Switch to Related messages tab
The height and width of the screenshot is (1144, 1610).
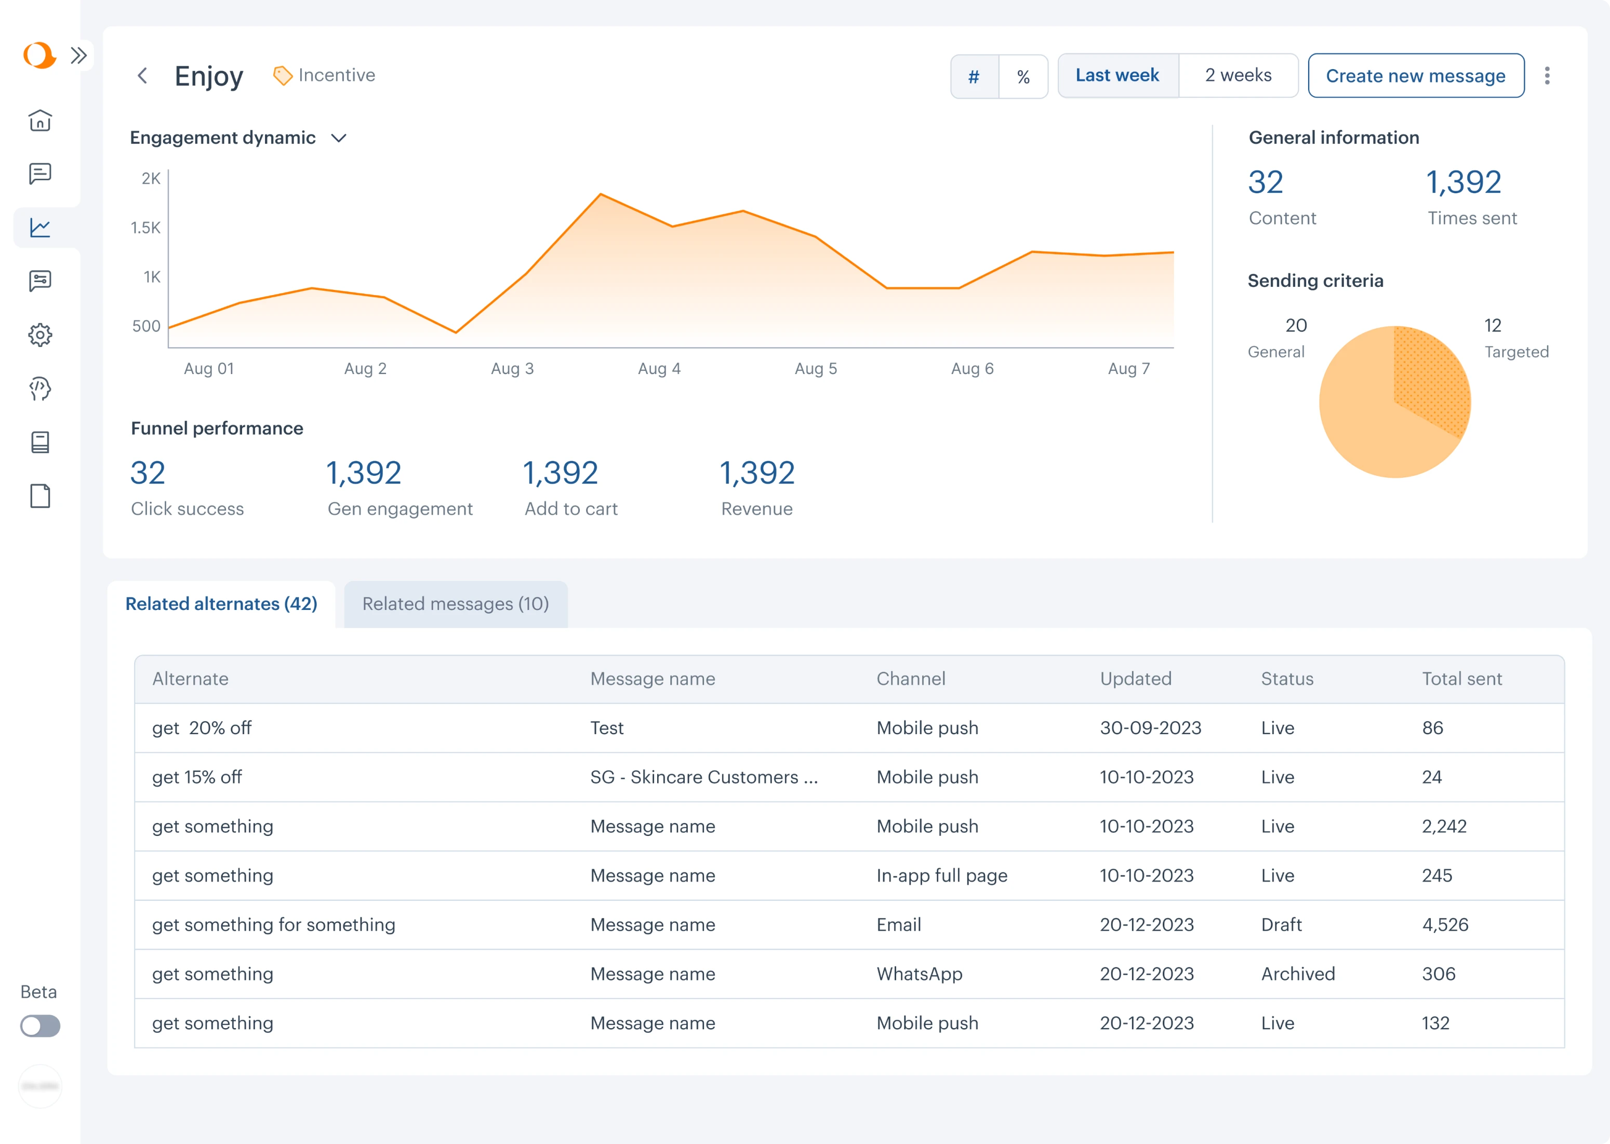[455, 604]
